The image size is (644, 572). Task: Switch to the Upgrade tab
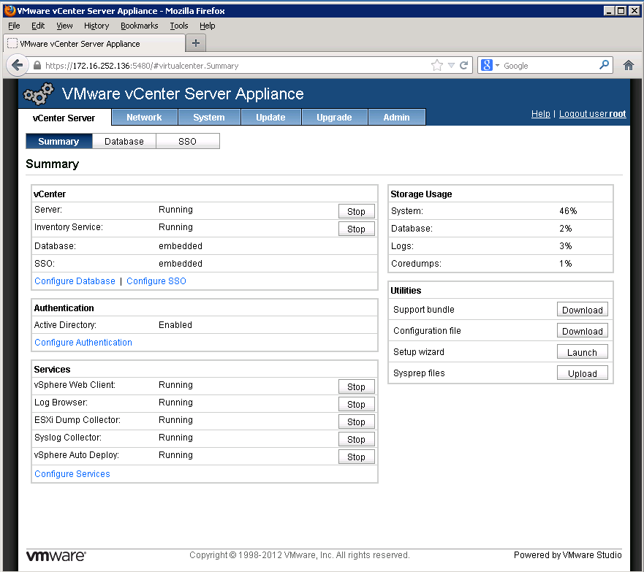[334, 118]
